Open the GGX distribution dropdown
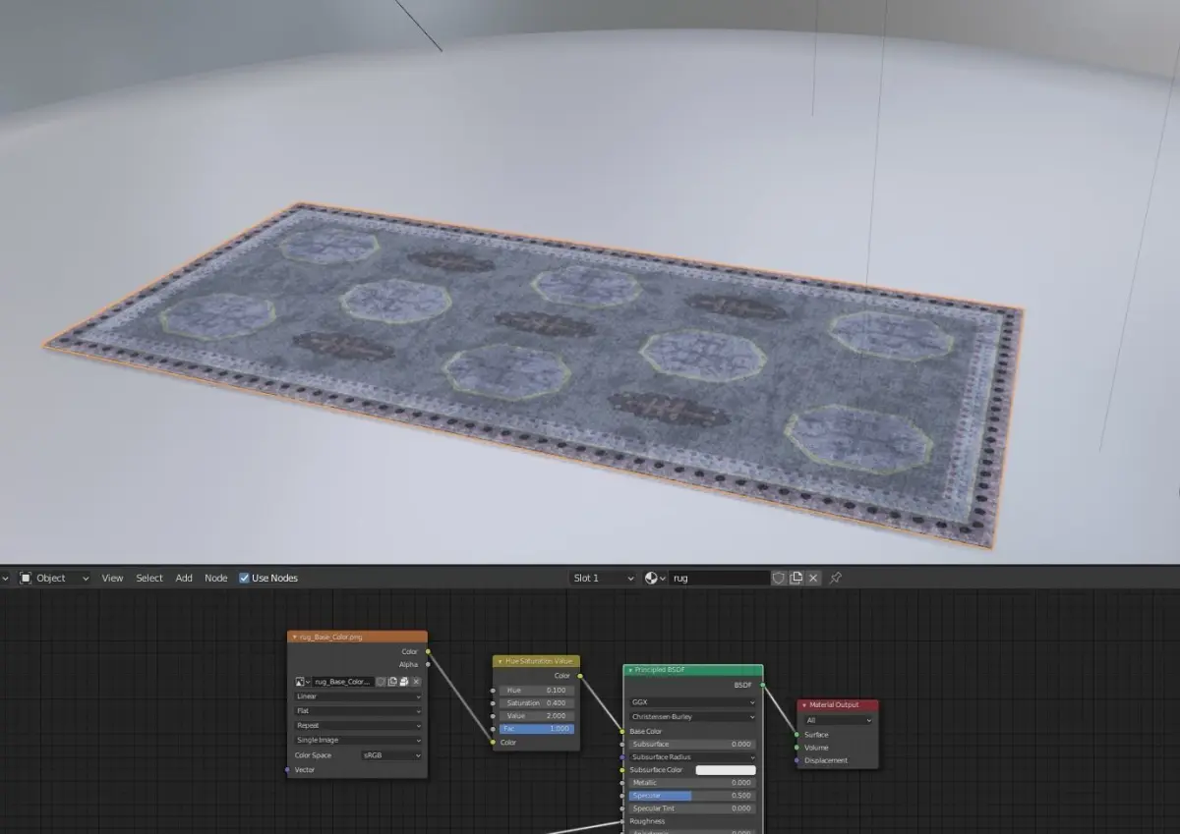 coord(693,702)
